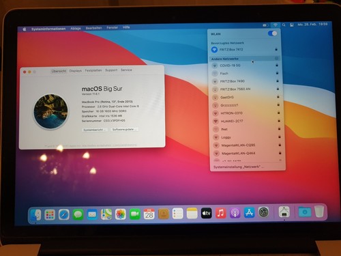Connect to the Loggy network

(x=248, y=137)
